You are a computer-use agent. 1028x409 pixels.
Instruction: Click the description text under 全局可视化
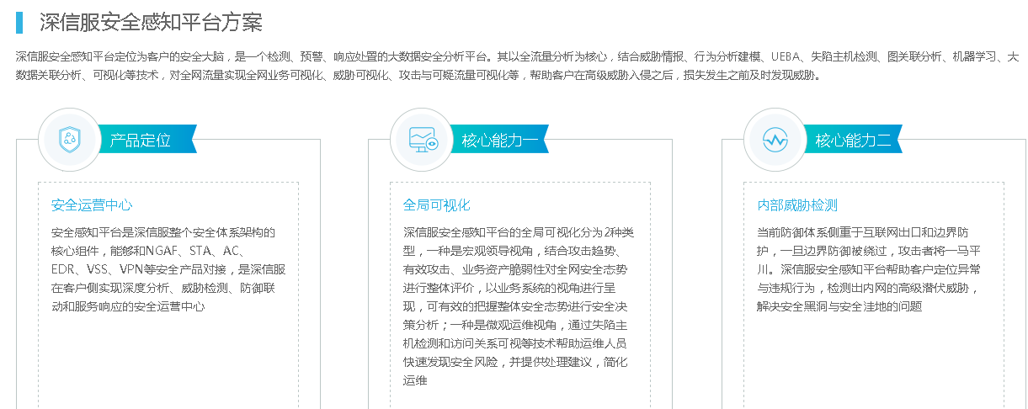tap(515, 306)
